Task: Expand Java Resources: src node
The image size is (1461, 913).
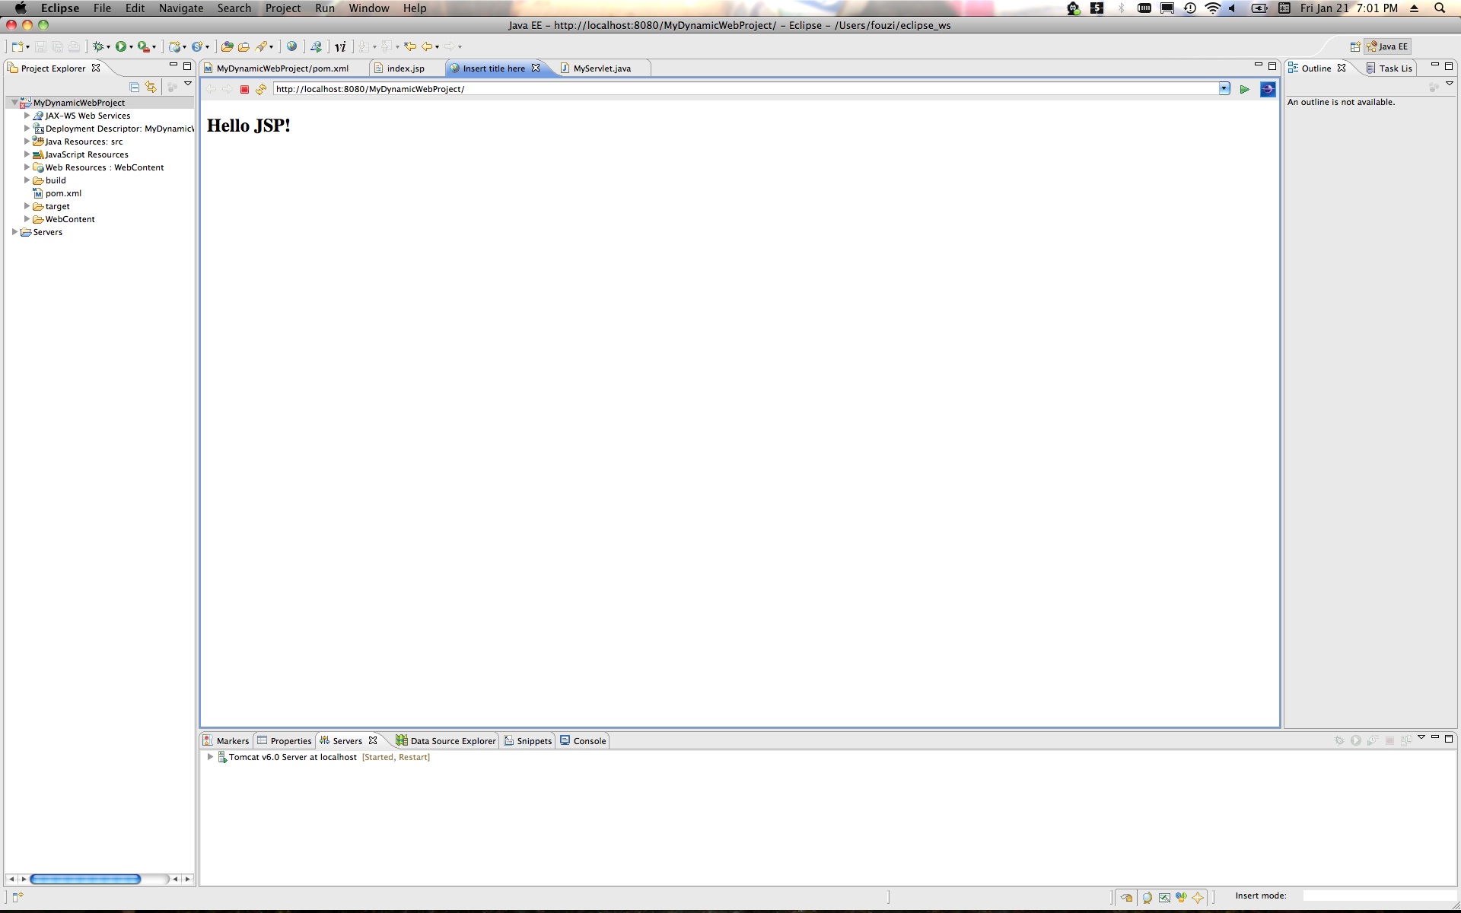Action: pyautogui.click(x=27, y=142)
